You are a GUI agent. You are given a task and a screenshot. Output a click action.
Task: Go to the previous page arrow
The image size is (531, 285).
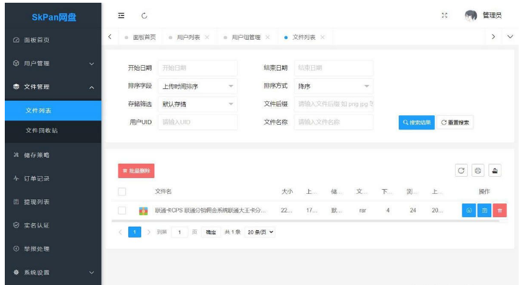pyautogui.click(x=120, y=232)
